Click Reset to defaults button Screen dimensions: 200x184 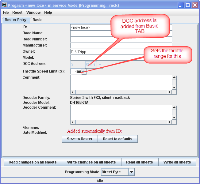[x=117, y=139]
